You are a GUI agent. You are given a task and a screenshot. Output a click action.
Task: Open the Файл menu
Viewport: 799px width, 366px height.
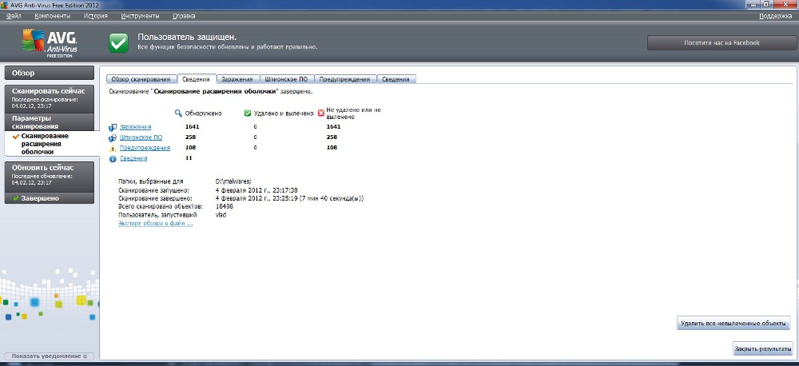[13, 16]
